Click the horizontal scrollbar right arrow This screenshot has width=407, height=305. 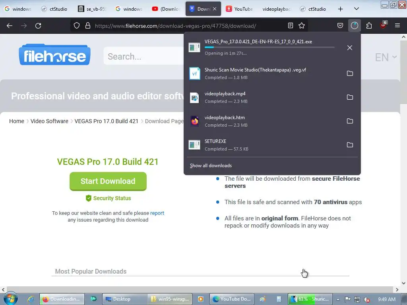tap(397, 289)
